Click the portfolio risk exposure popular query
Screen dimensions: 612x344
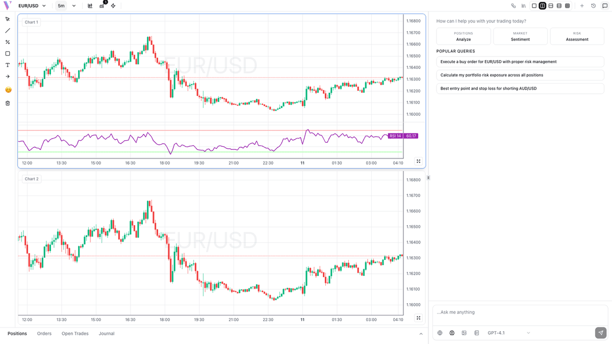coord(519,75)
